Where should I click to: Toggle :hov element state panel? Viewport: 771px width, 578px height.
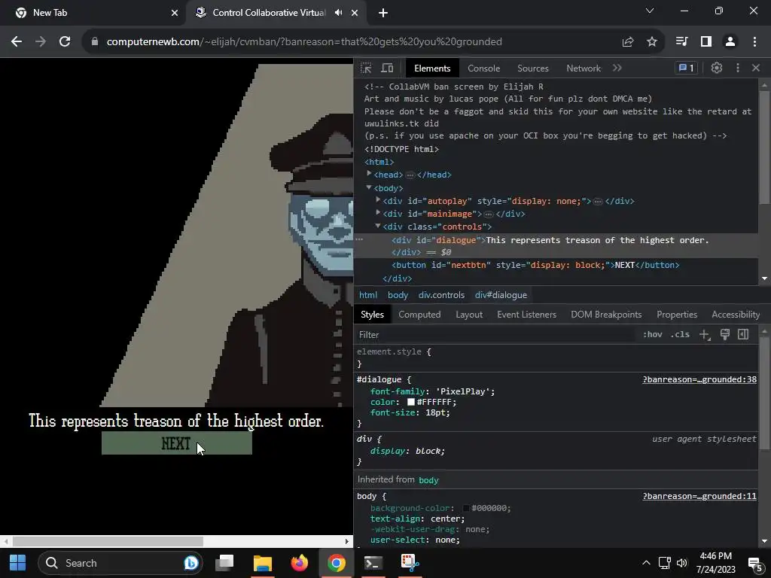(x=652, y=335)
